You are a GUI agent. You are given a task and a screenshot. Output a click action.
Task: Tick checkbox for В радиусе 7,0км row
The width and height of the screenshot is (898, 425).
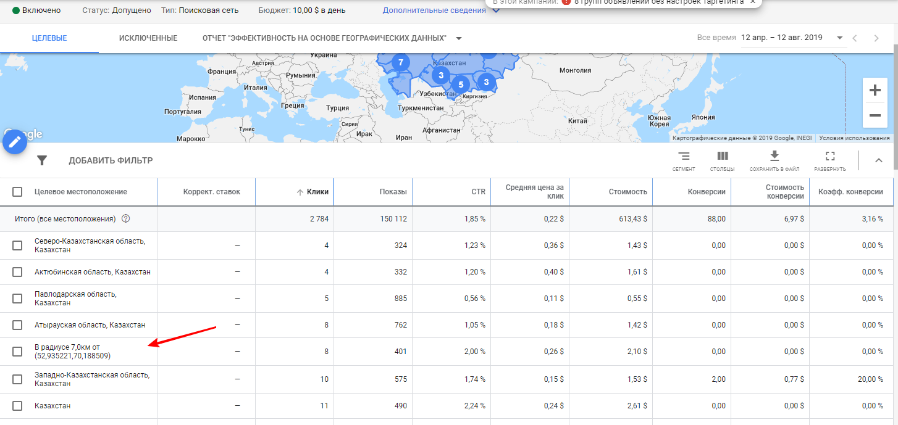(x=17, y=352)
